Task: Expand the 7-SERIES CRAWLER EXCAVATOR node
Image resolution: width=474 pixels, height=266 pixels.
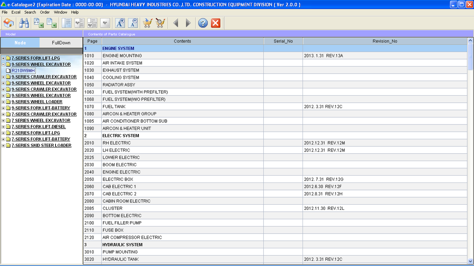Action: click(3, 115)
